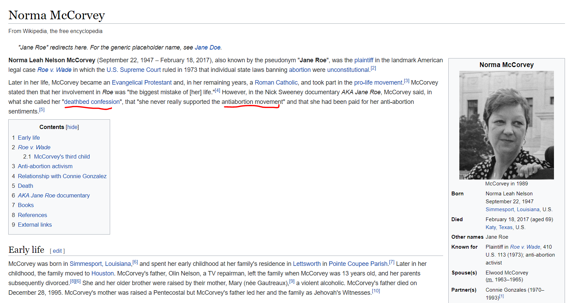Jump to External links section
Image resolution: width=566 pixels, height=303 pixels.
(35, 225)
